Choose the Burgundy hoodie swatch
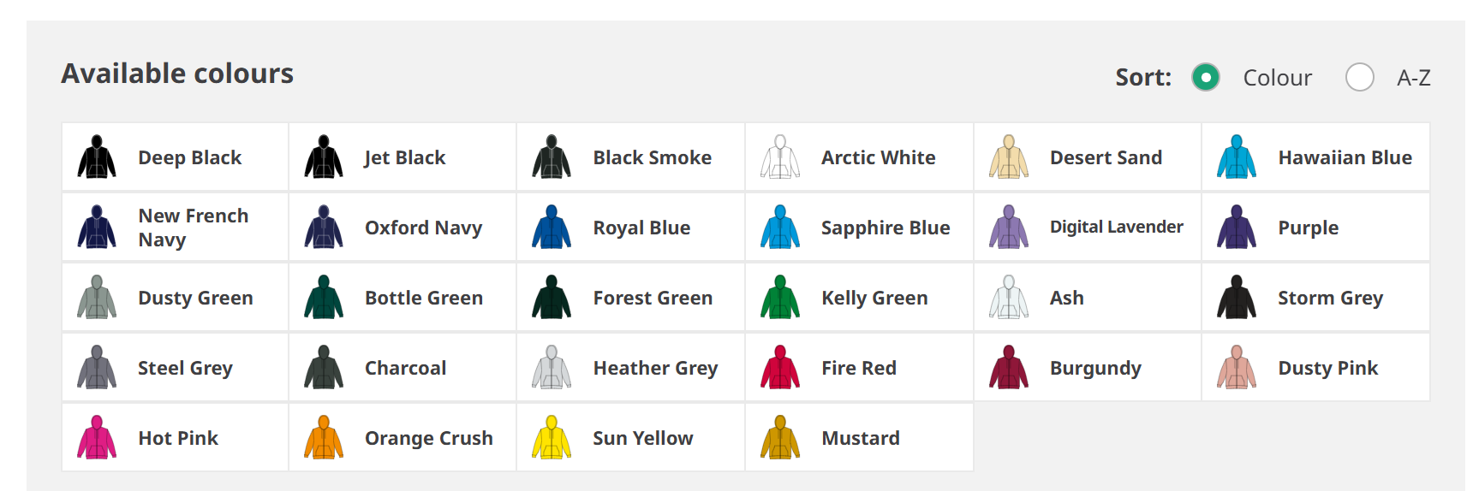 [1009, 368]
